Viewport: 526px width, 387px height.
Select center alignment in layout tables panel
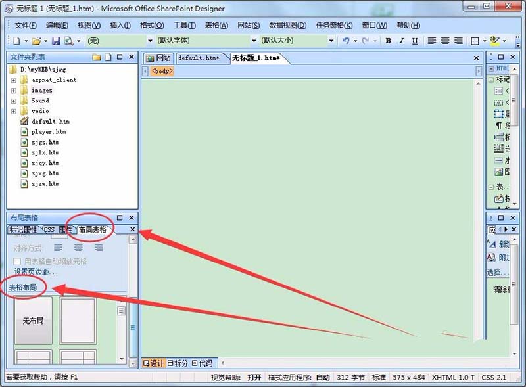[x=78, y=248]
